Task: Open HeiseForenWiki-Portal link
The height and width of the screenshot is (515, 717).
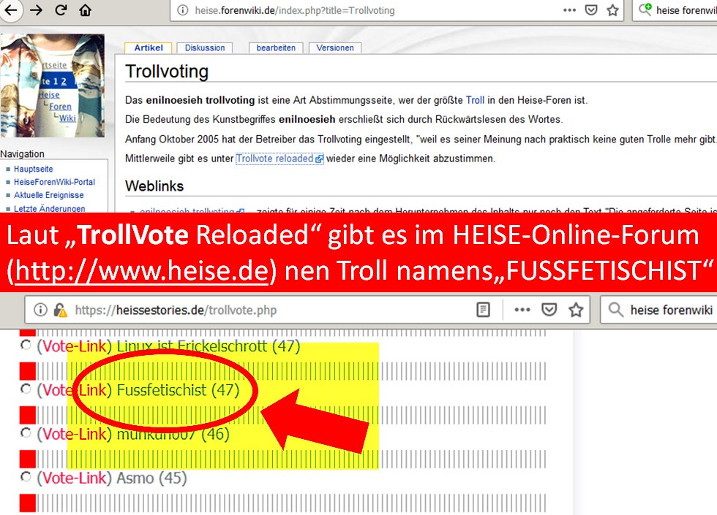Action: pos(54,182)
